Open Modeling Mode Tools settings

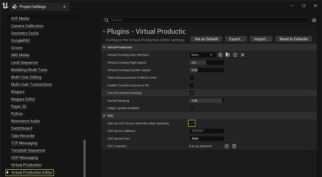coord(29,70)
